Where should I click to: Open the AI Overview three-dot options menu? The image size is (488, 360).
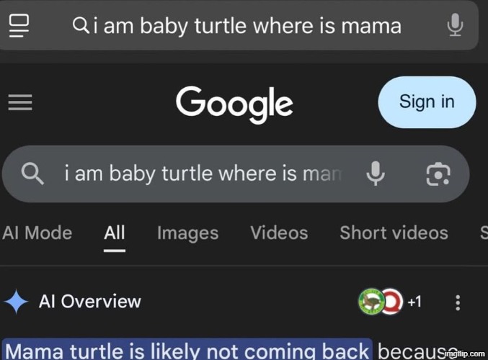click(x=457, y=302)
